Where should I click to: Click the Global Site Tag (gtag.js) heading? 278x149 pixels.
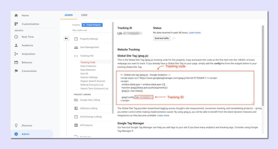point(133,56)
